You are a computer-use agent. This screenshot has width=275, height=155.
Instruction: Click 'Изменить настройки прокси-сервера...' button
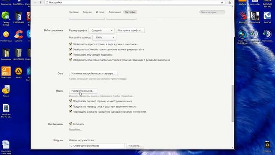coord(93,74)
